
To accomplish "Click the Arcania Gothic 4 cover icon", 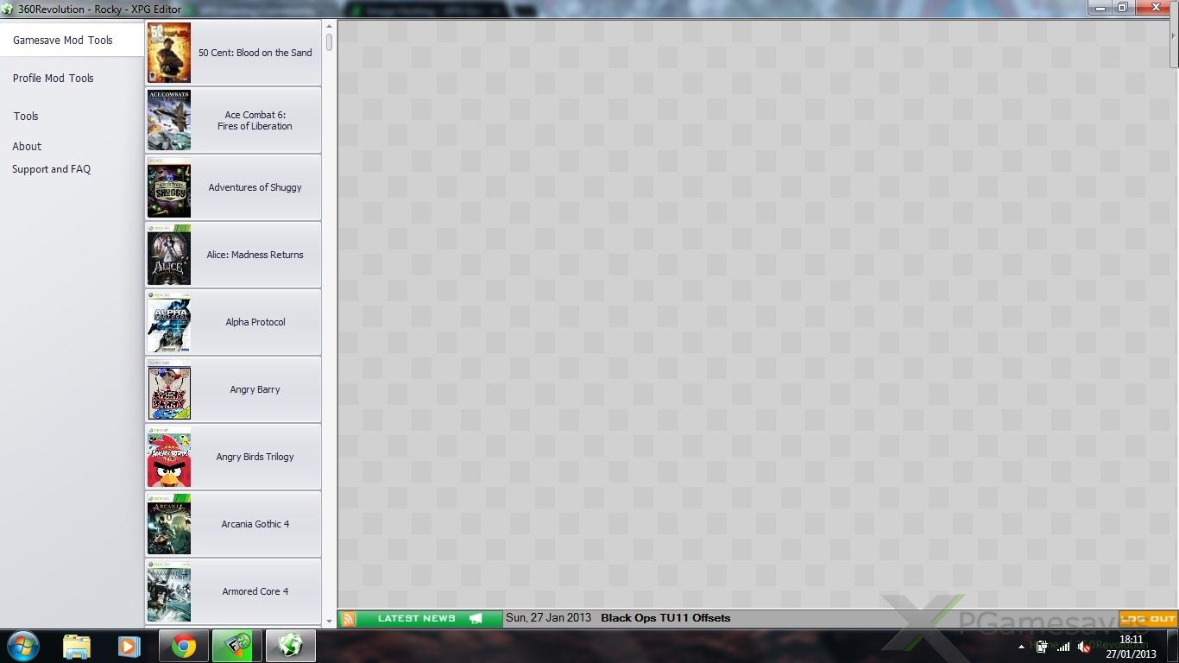I will (x=169, y=524).
